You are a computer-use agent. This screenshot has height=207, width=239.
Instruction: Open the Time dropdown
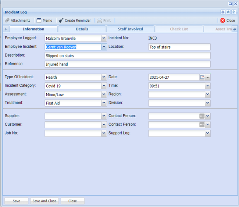(x=208, y=86)
